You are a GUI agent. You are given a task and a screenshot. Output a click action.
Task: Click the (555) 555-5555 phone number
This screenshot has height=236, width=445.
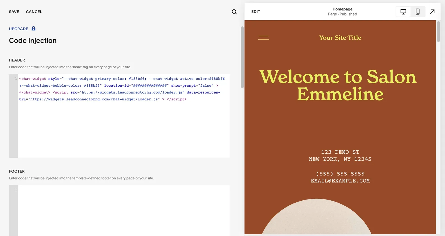340,174
